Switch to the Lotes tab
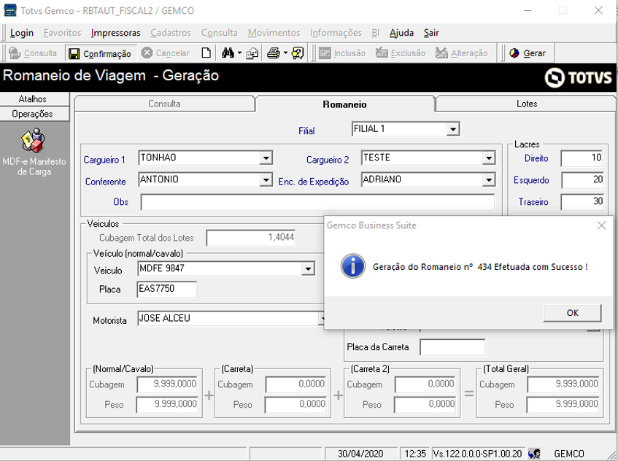This screenshot has height=461, width=618. pyautogui.click(x=527, y=104)
